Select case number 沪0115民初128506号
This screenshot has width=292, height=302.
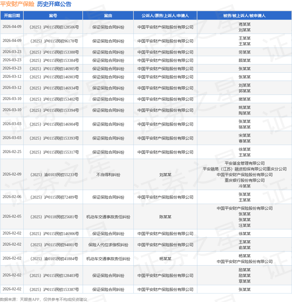pyautogui.click(x=54, y=27)
